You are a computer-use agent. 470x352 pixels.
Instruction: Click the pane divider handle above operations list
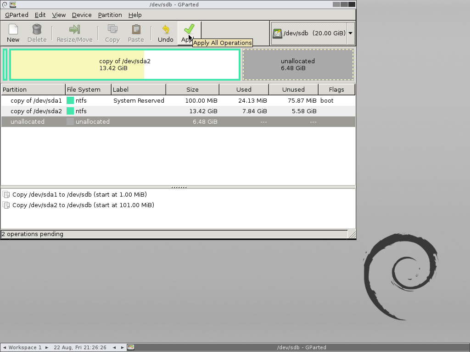(x=179, y=187)
